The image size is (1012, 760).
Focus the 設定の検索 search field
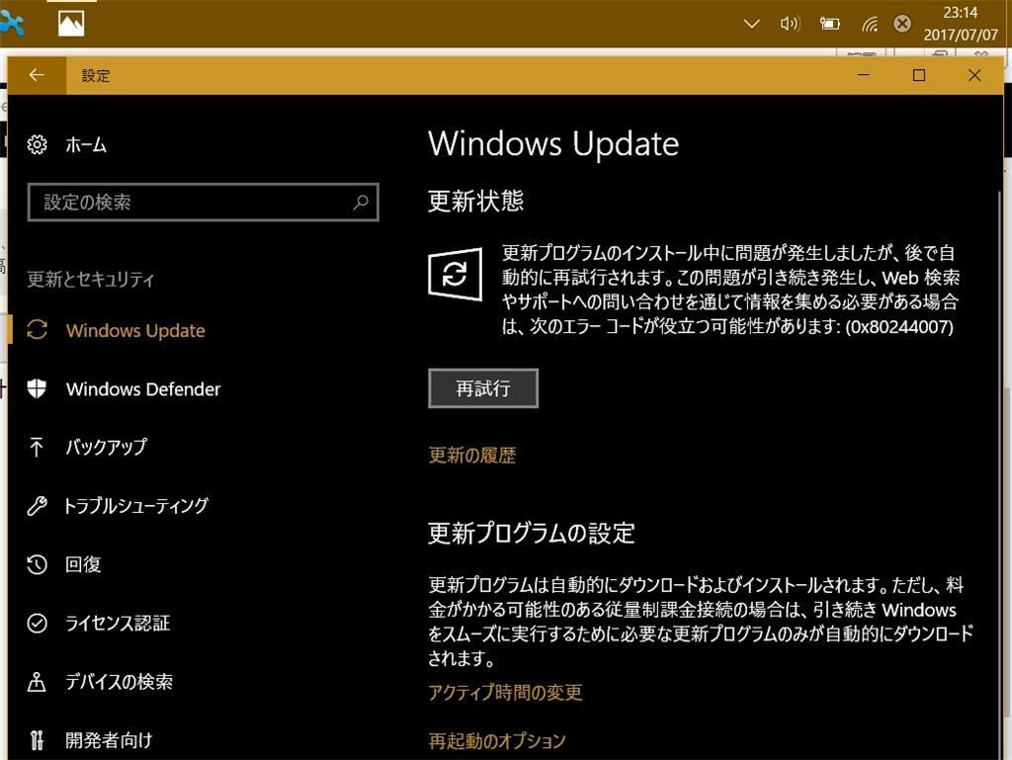coord(204,203)
